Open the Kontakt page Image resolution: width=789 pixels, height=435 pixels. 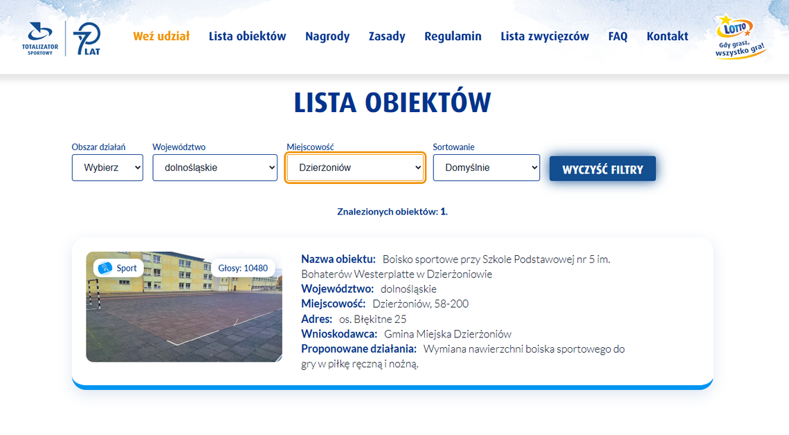click(x=667, y=36)
